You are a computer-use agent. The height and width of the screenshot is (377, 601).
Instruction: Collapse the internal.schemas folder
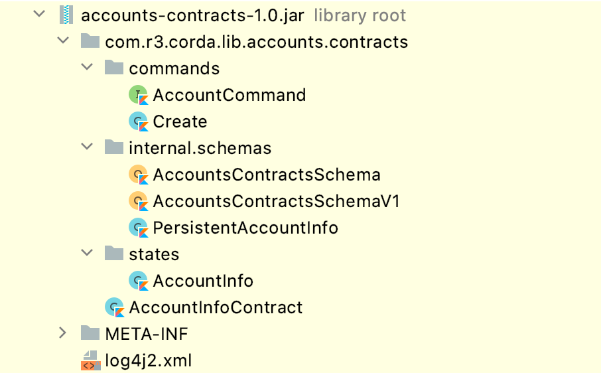tap(88, 147)
